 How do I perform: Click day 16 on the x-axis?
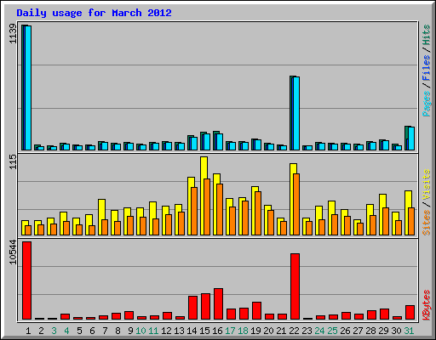[x=217, y=331]
